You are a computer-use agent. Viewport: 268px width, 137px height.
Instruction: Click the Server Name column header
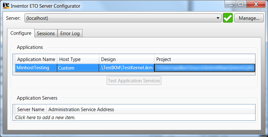tap(31, 110)
